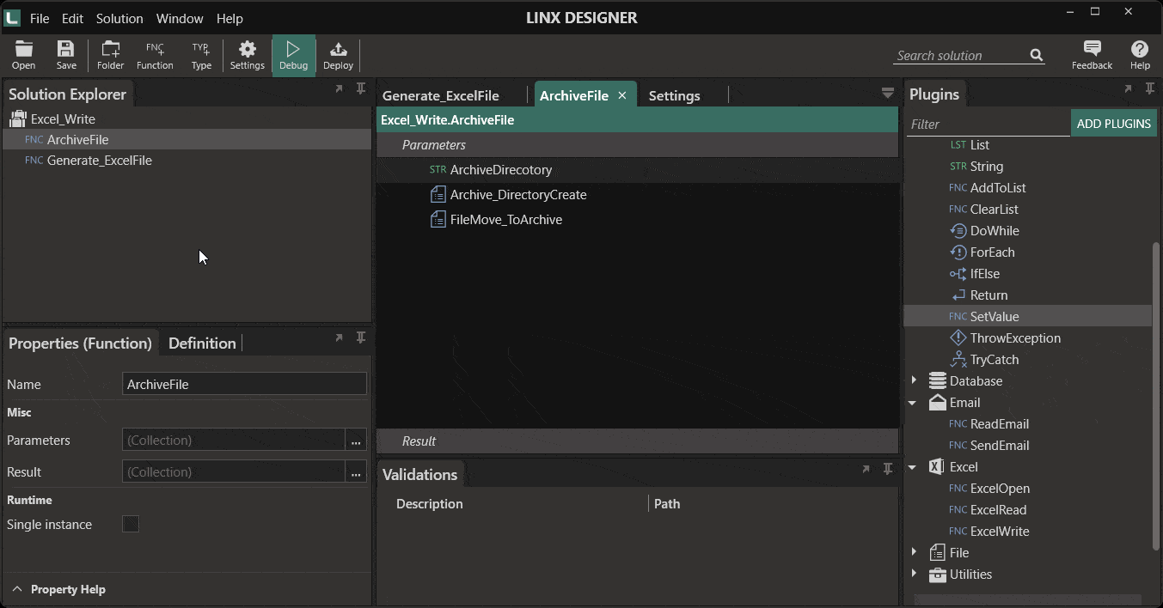Select Generate_ExcelFile in Solution Explorer
The image size is (1163, 608).
[100, 161]
